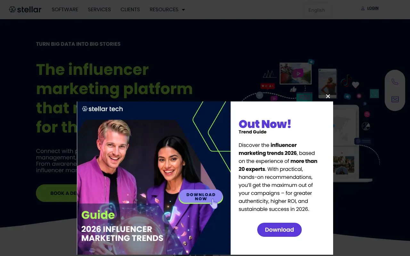Click the stellar tech logo in popup
410x256 pixels.
point(102,109)
